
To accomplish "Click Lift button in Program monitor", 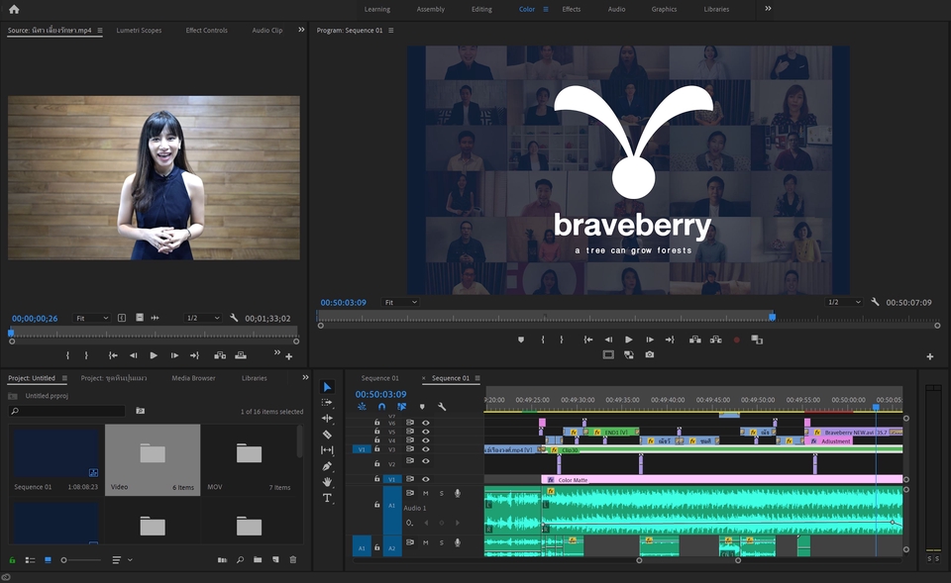I will tap(695, 340).
